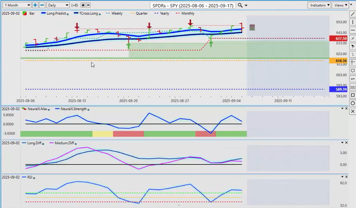The width and height of the screenshot is (356, 208).
Task: Expand the NeuralX panel options arrow
Action: point(342,109)
